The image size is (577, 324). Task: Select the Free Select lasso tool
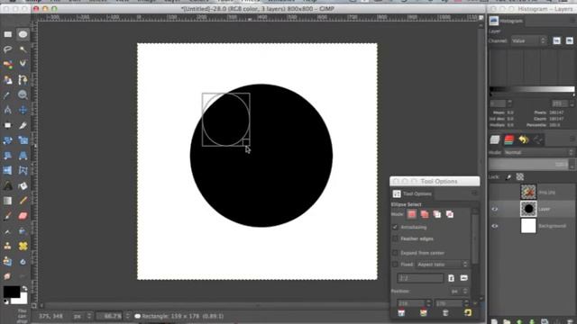tap(8, 49)
